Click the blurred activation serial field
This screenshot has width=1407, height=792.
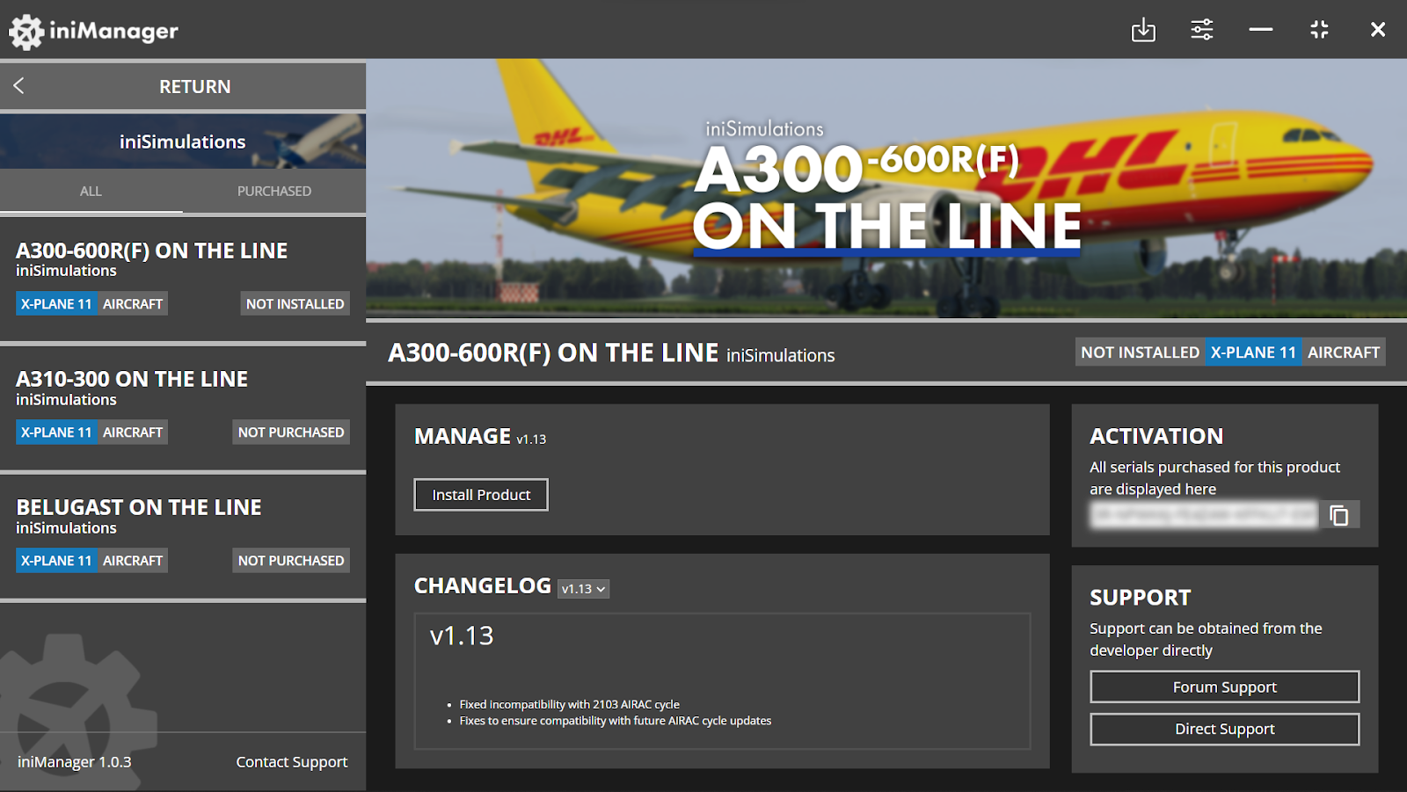(x=1204, y=515)
